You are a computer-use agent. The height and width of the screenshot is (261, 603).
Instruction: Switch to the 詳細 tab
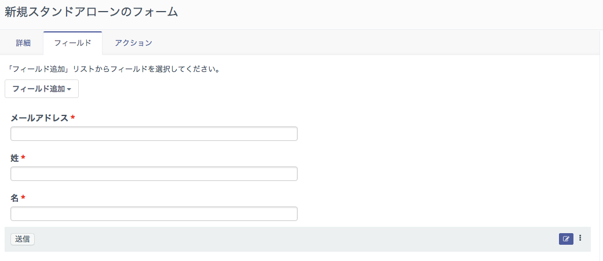(x=24, y=43)
